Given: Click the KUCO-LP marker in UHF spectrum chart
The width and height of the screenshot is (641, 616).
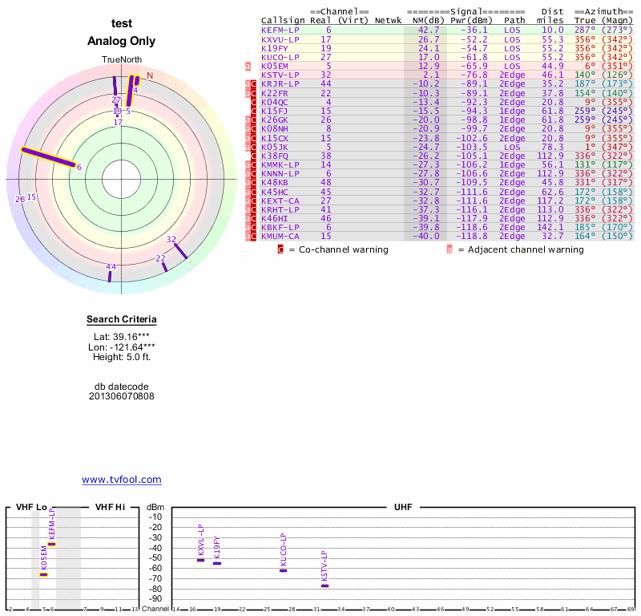Looking at the screenshot, I should [283, 570].
